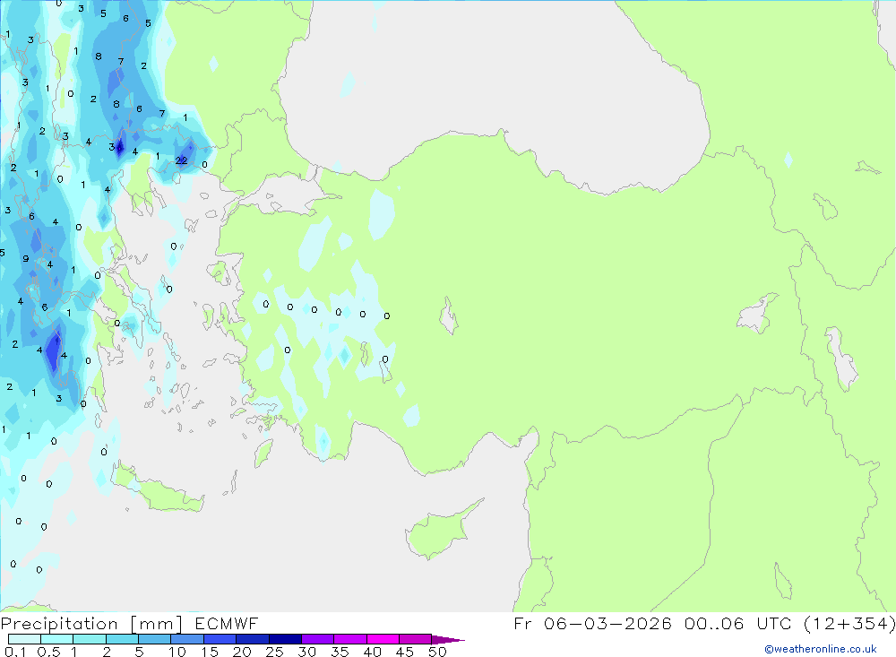The width and height of the screenshot is (896, 657).
Task: Click the '9' precipitation value on map
Action: pyautogui.click(x=26, y=259)
